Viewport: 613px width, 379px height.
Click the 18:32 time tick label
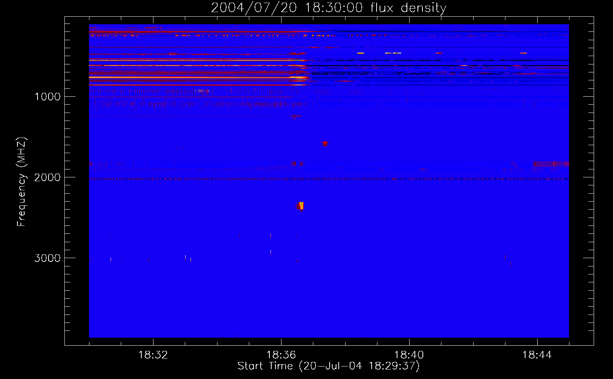point(153,355)
